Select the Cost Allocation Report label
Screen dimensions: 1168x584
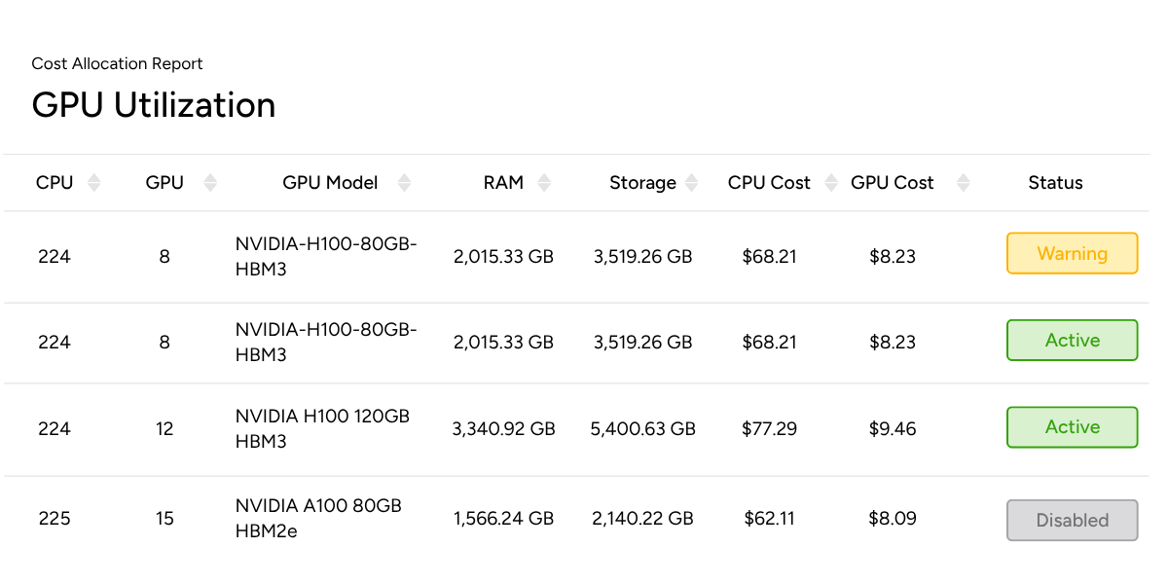[118, 64]
